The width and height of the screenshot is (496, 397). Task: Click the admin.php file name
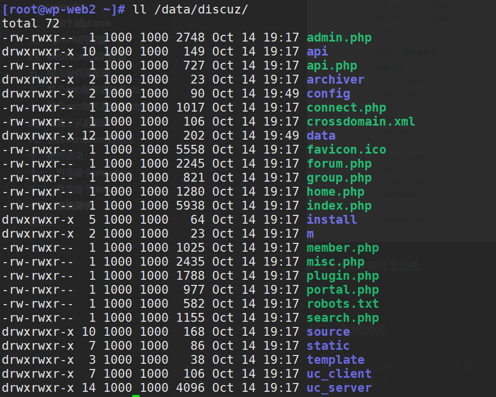click(x=339, y=38)
